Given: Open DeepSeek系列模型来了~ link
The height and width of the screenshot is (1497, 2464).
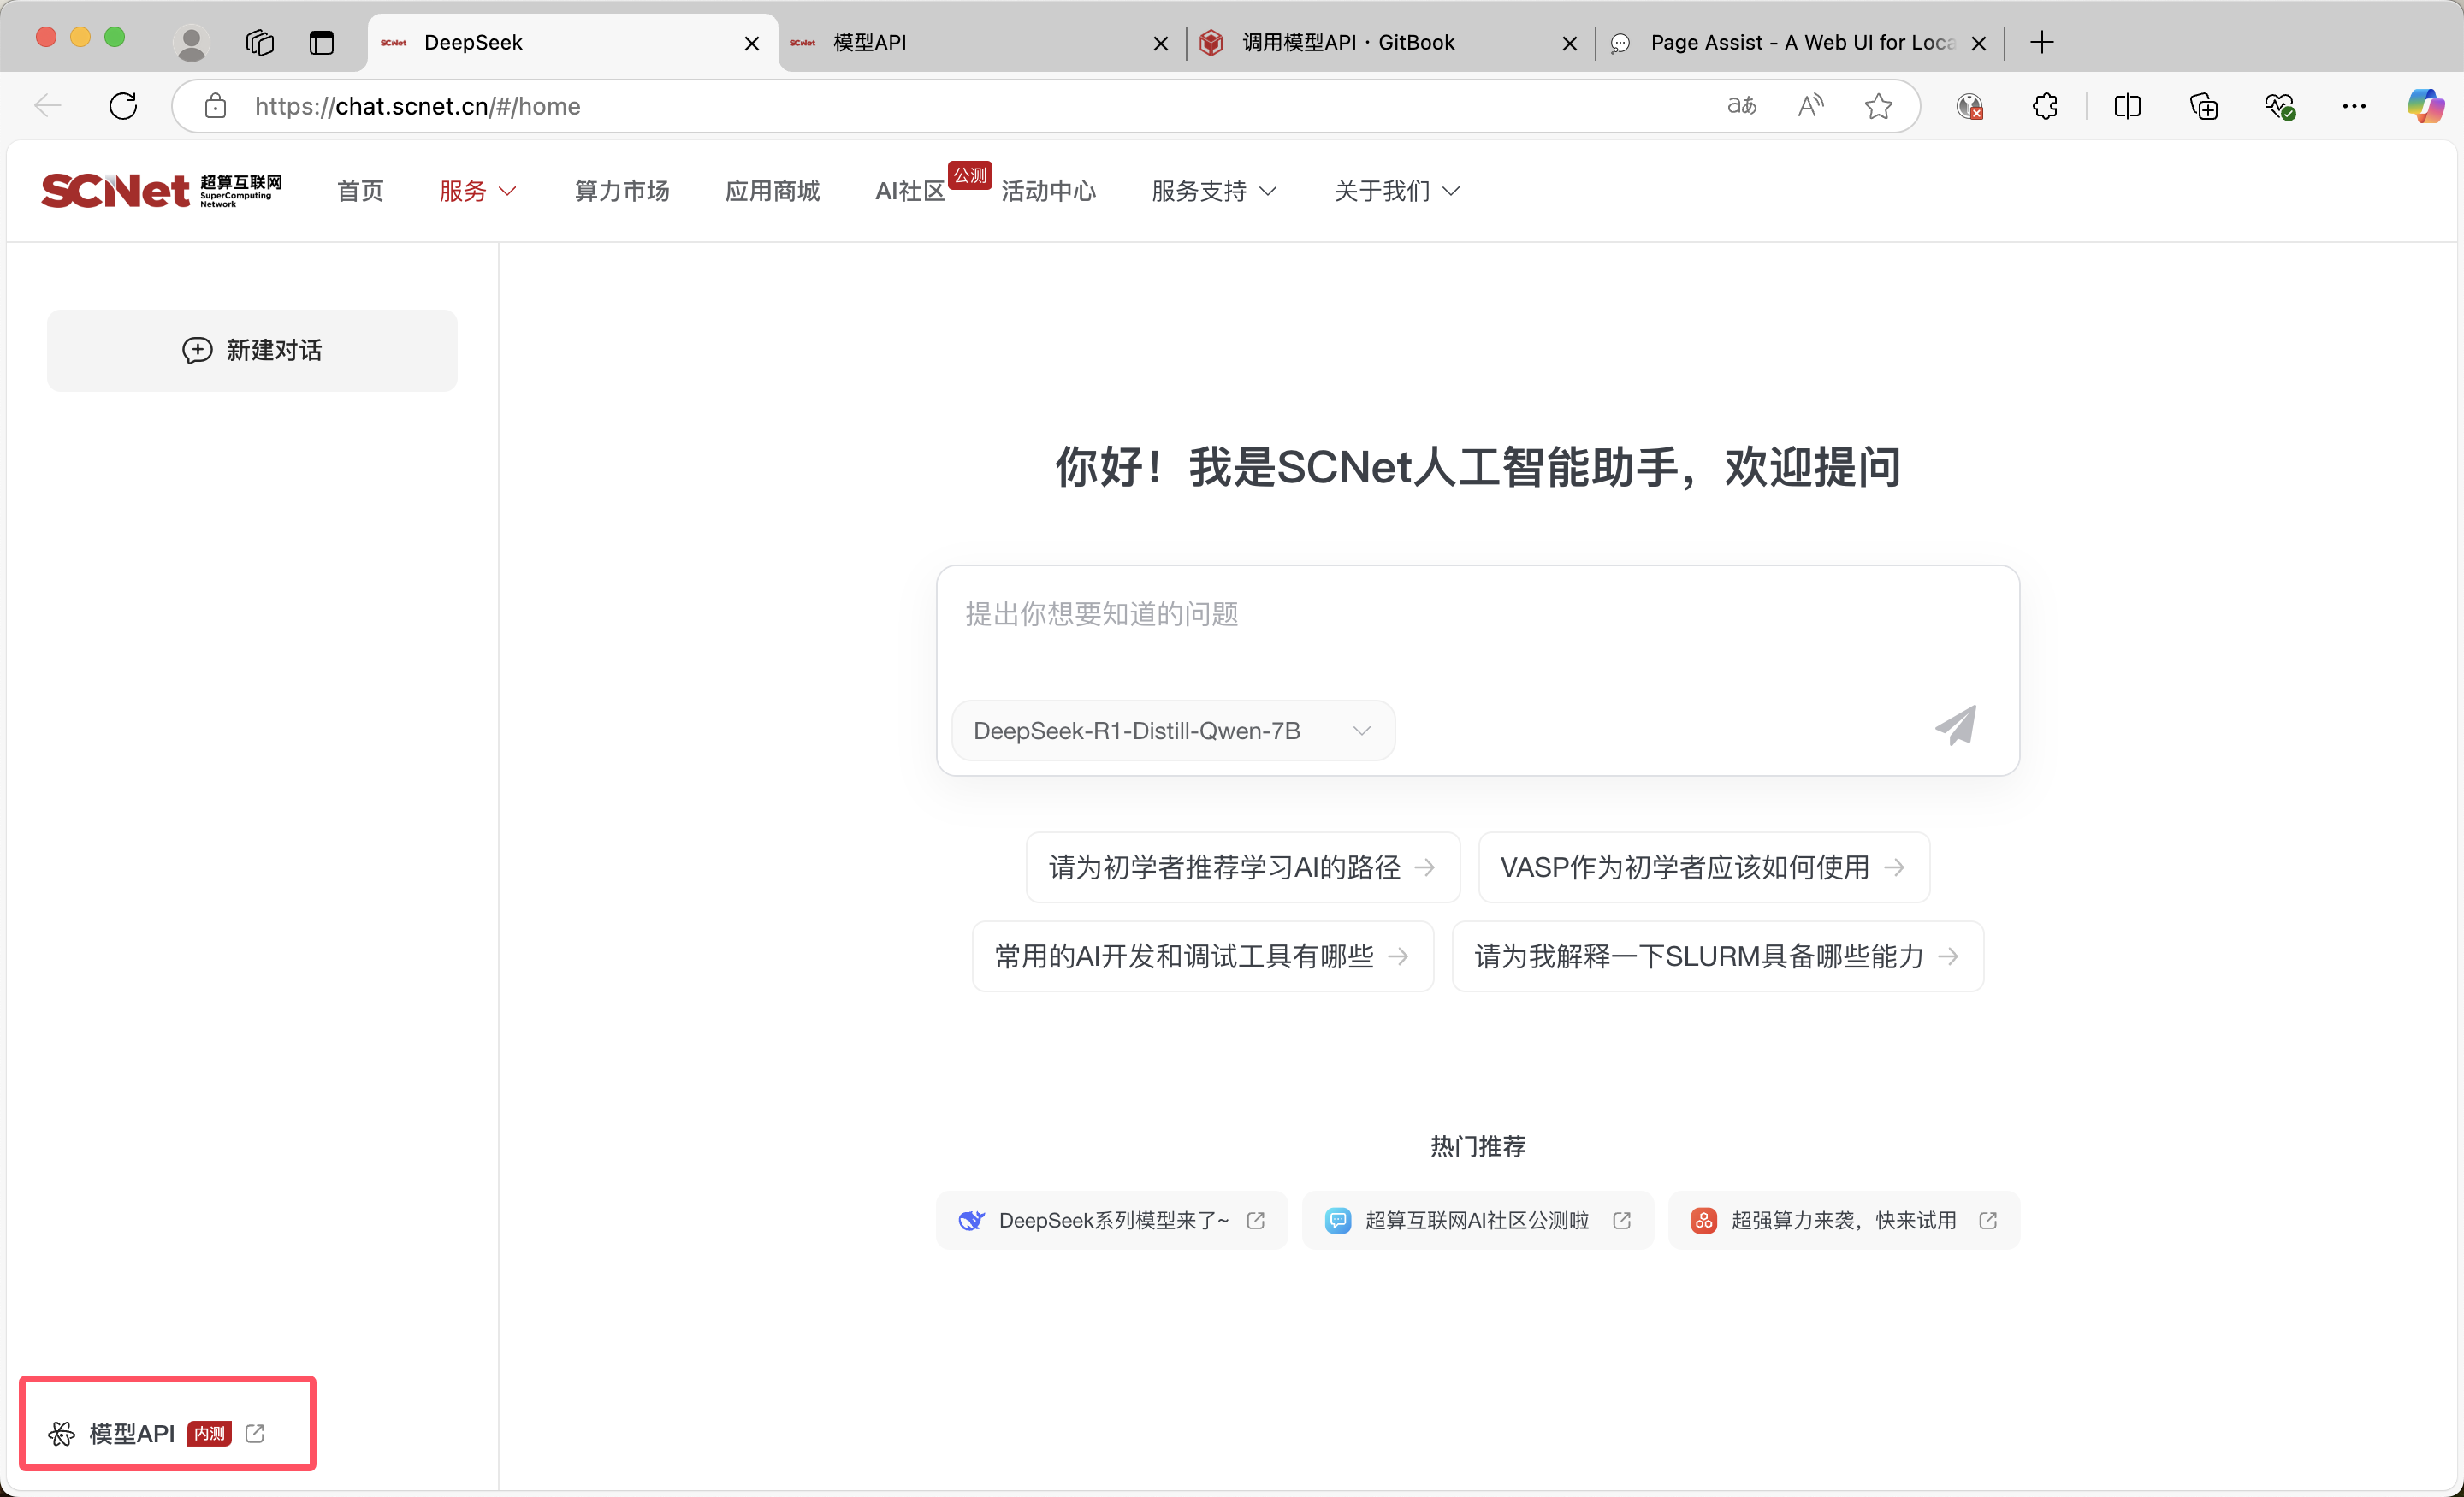Looking at the screenshot, I should coord(1111,1220).
